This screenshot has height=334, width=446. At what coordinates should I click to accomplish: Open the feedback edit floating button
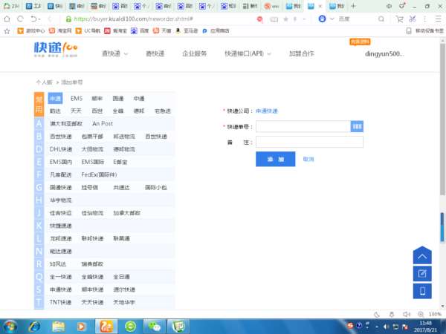point(422,273)
